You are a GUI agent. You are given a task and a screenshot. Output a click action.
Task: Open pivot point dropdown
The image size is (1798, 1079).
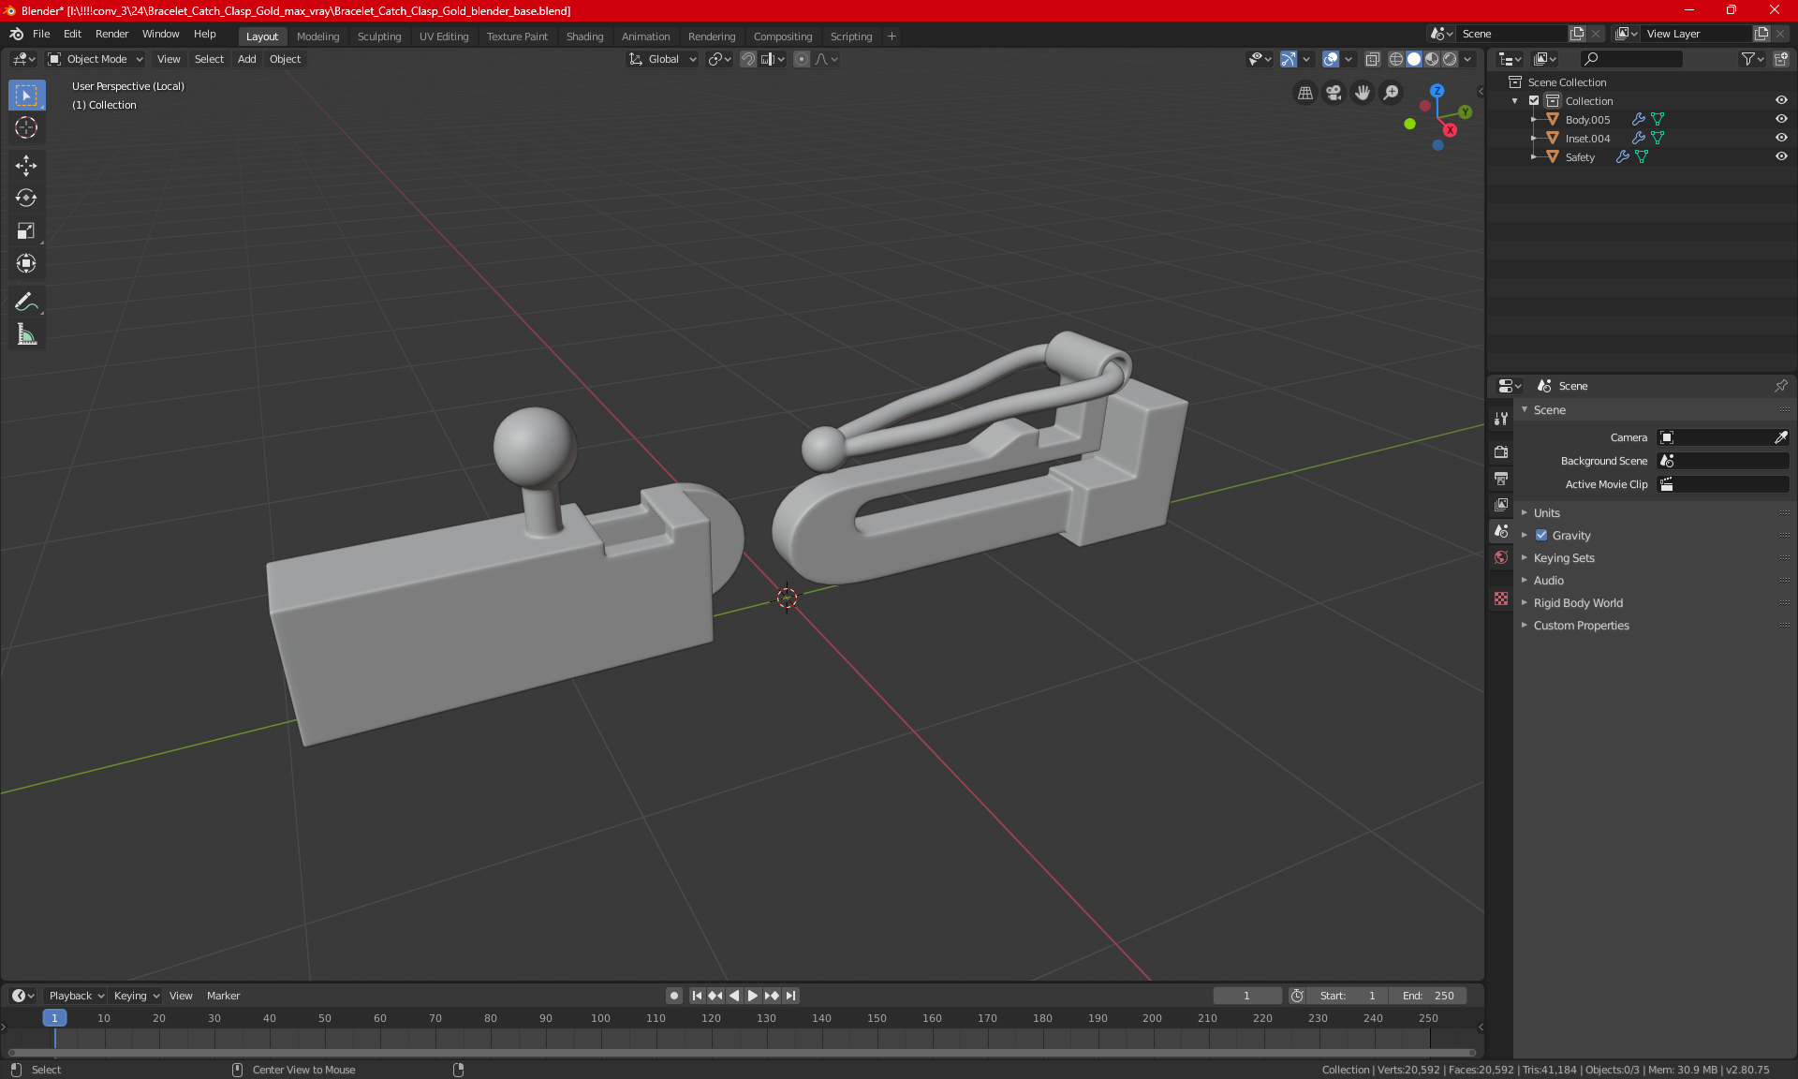point(719,59)
